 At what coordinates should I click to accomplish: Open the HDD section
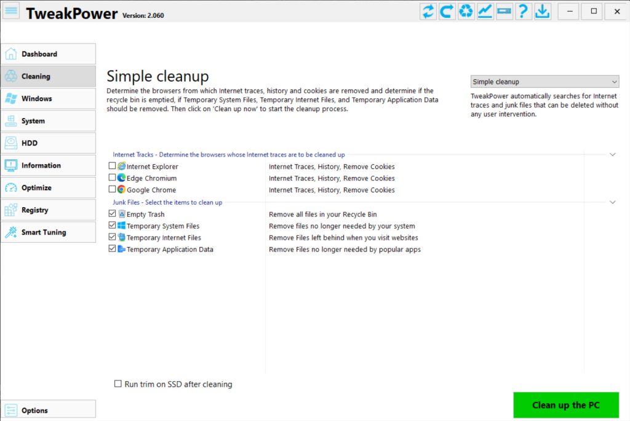click(x=49, y=143)
